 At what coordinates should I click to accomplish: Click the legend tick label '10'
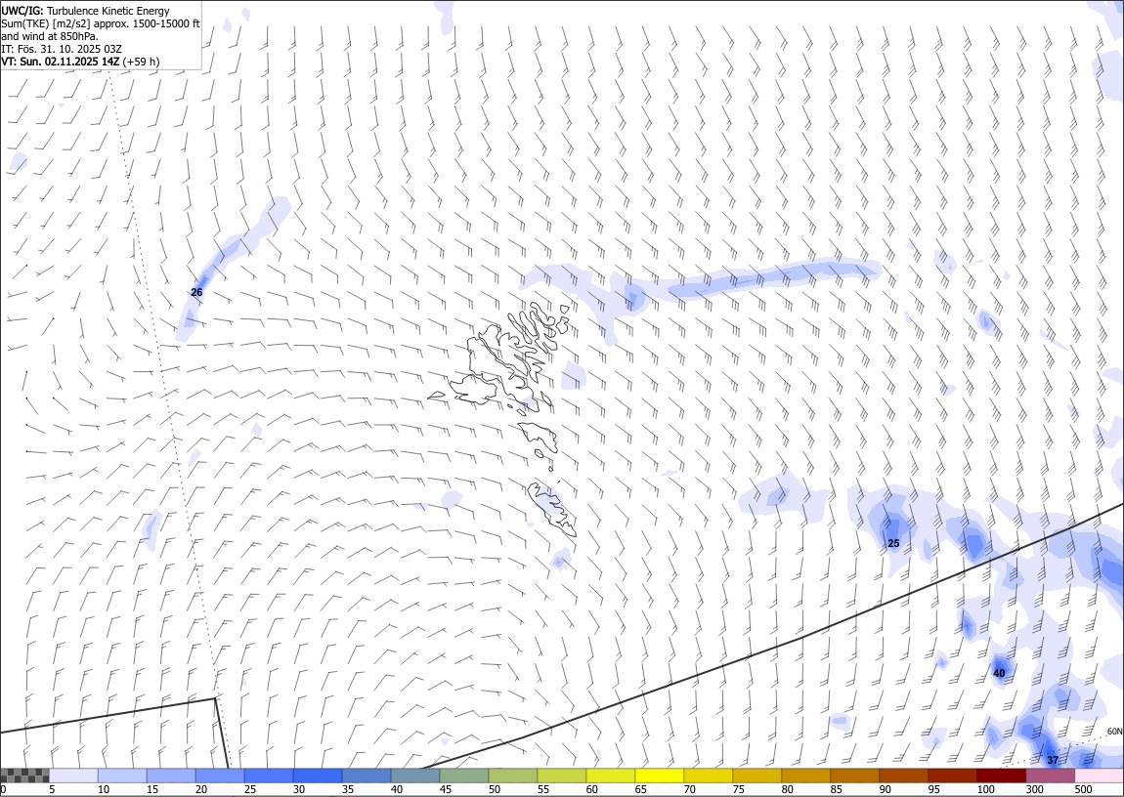point(104,789)
